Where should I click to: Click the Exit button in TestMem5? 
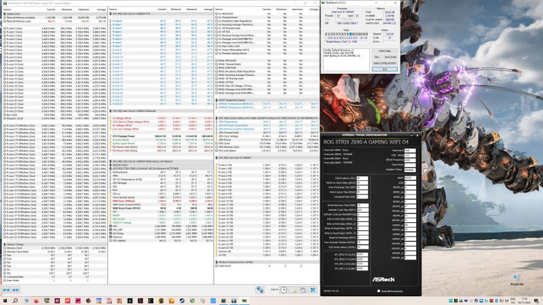384,69
